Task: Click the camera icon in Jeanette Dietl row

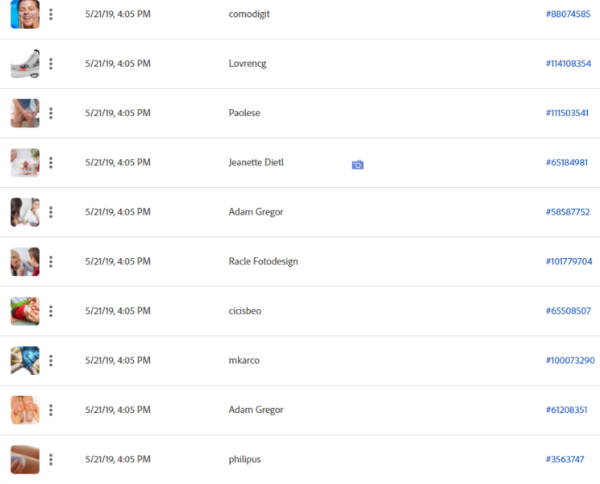Action: point(357,165)
